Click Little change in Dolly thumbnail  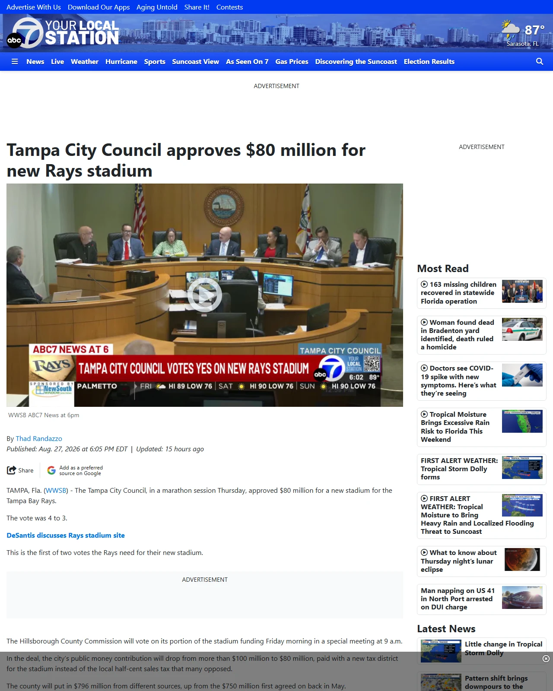click(x=441, y=651)
